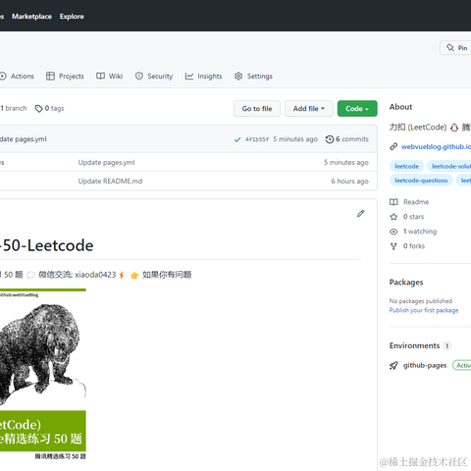471x471 pixels.
Task: Select the 'leetcode-solut' topic tag
Action: (449, 166)
